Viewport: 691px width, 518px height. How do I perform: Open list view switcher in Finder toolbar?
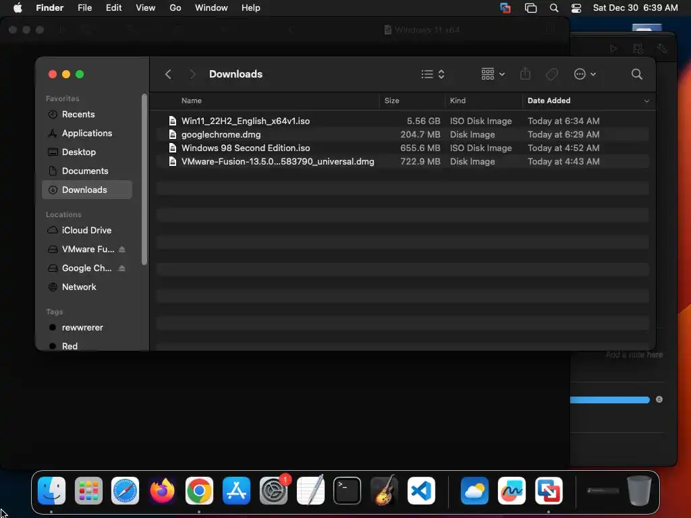tap(433, 74)
